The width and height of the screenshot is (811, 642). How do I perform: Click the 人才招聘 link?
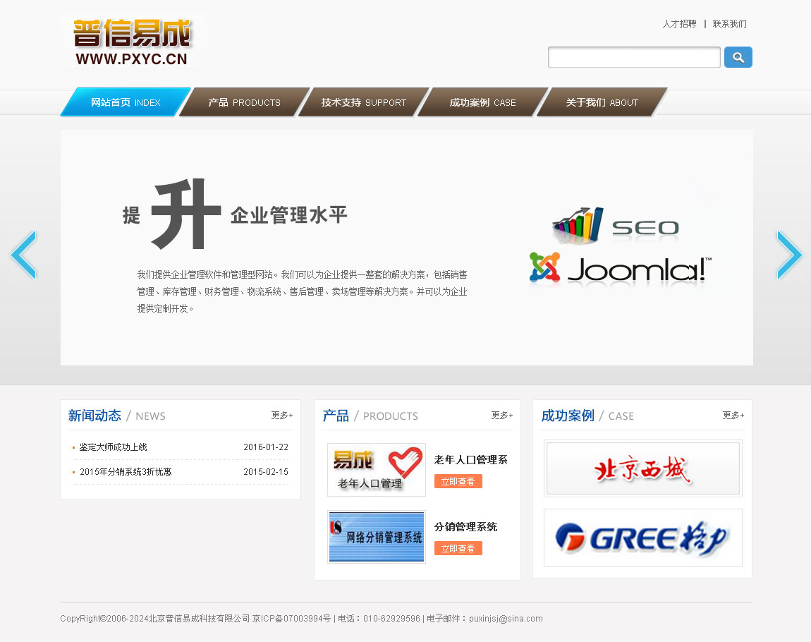(679, 24)
